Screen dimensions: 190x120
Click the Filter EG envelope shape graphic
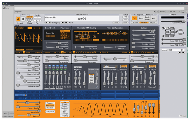[x=110, y=67]
